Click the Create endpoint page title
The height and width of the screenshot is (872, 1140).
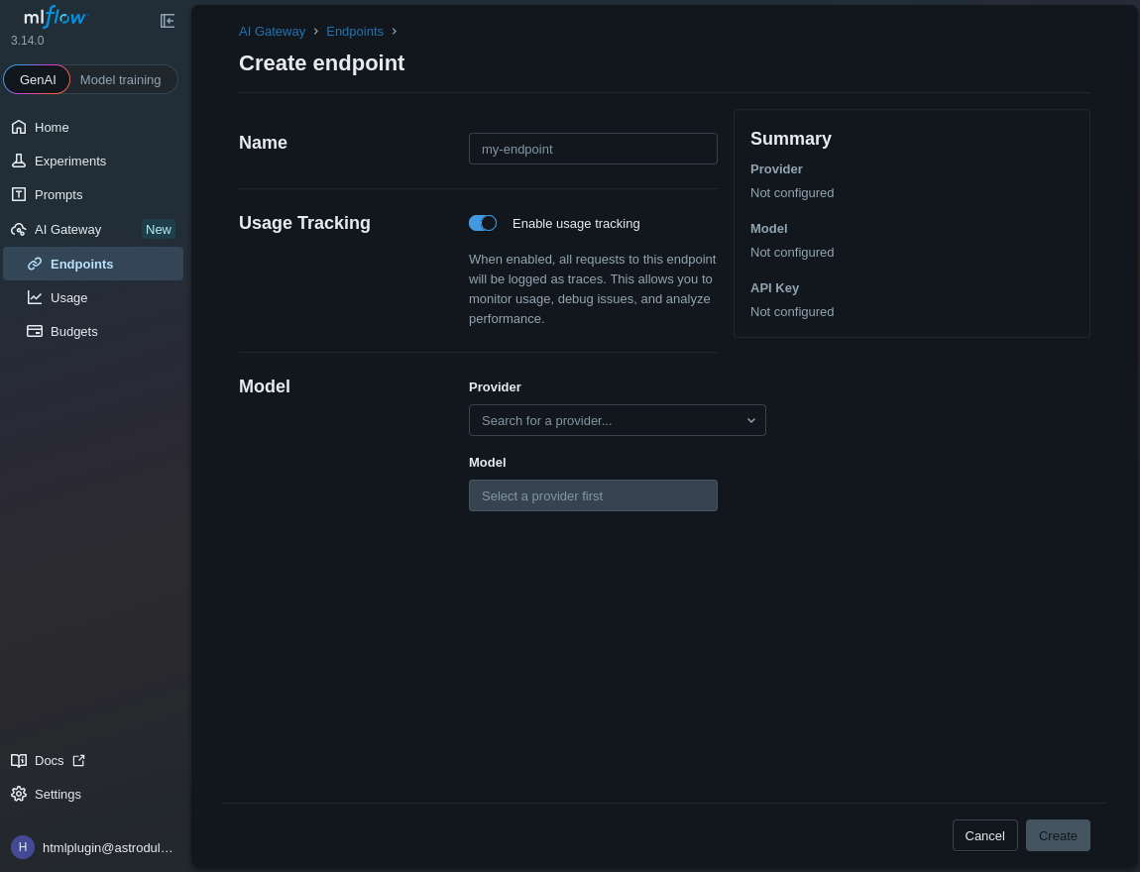[322, 63]
